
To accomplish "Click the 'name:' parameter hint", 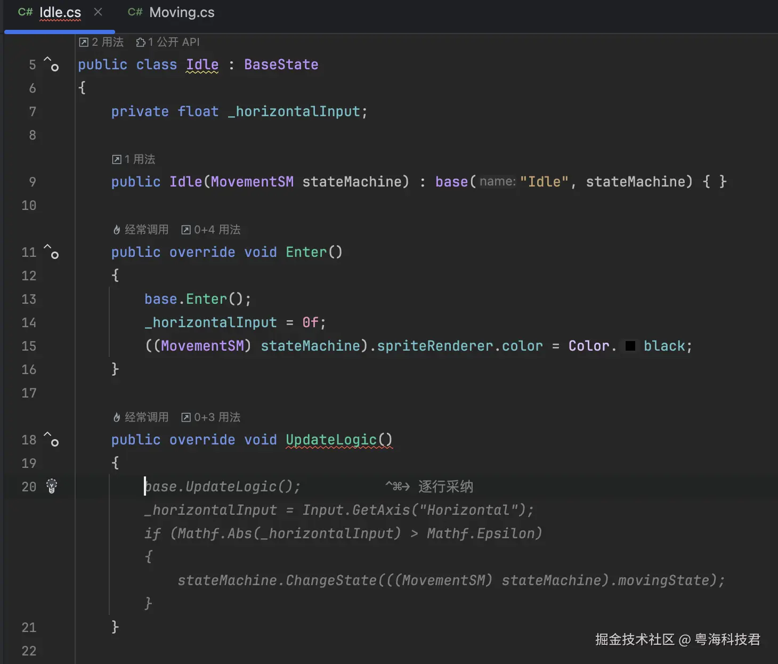I will (x=497, y=182).
